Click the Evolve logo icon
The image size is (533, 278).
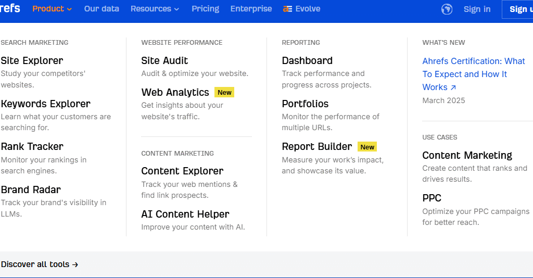[287, 9]
